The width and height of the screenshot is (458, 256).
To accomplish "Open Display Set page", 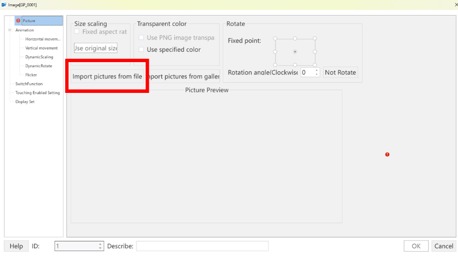I will tap(25, 102).
